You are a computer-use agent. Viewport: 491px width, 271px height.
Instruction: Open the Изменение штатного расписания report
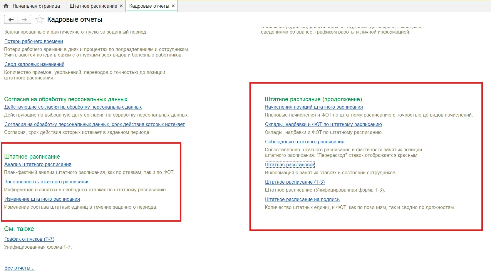[42, 199]
